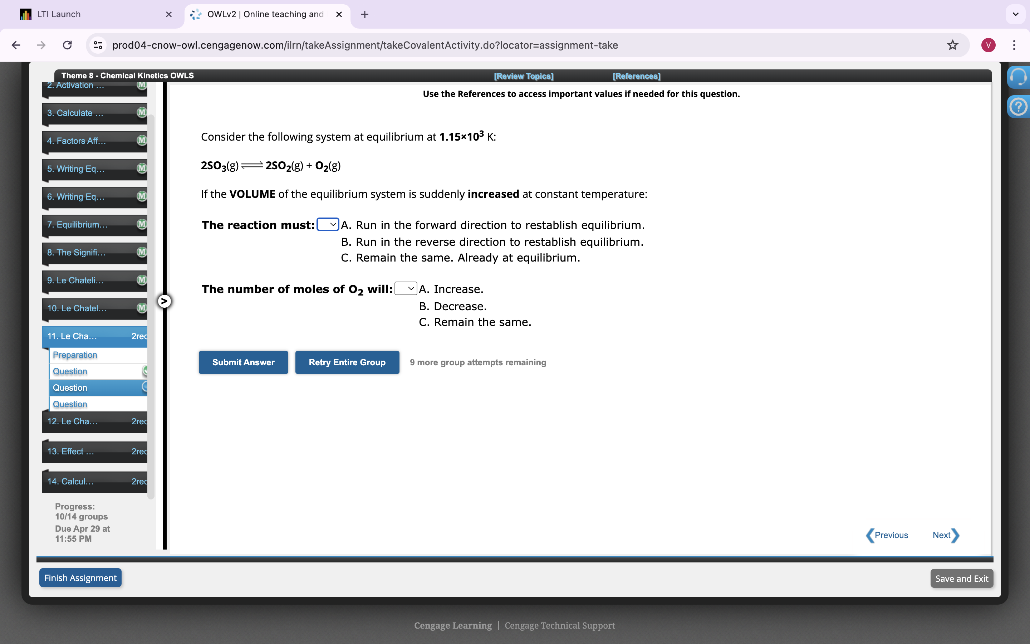Click the M icon next to "10. Le Chatel"
The width and height of the screenshot is (1030, 644).
pos(141,308)
